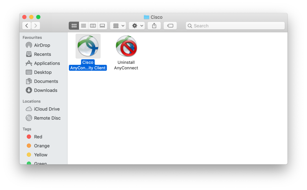Open the group-by arrangement dropdown
The image size is (307, 190).
(x=118, y=26)
